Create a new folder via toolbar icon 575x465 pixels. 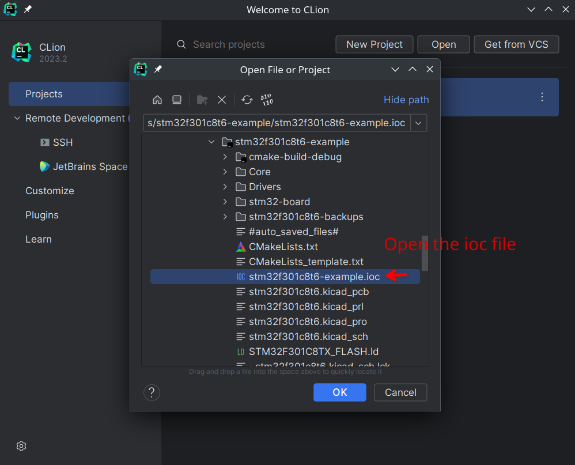pos(202,100)
